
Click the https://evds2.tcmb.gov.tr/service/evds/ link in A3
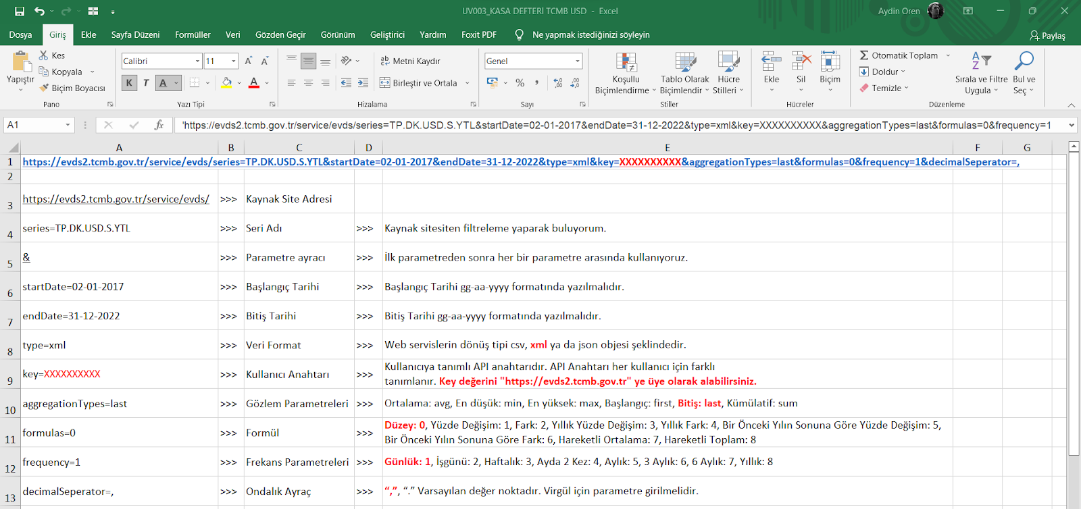pyautogui.click(x=116, y=199)
